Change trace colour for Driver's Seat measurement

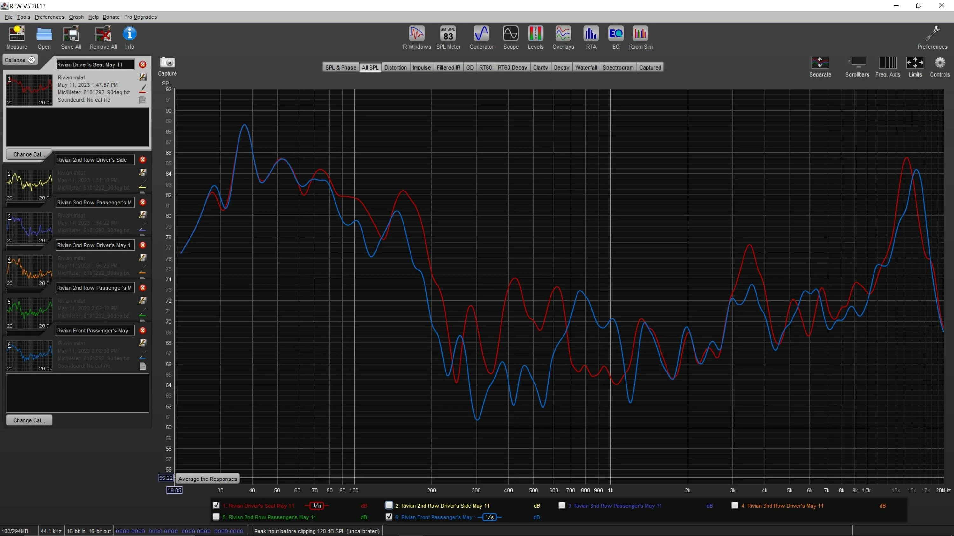[142, 89]
